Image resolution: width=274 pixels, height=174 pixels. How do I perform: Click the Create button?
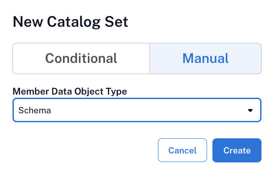pos(237,150)
